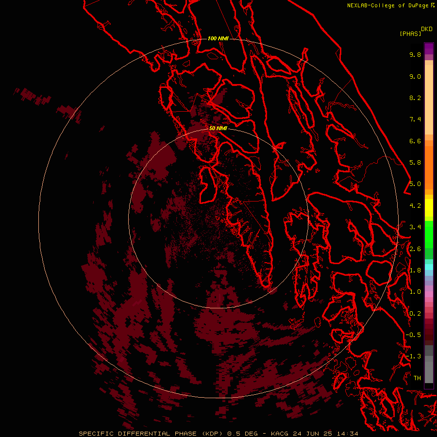This screenshot has width=437, height=437.
Task: Click the 9.8 value on color scale
Action: click(415, 54)
